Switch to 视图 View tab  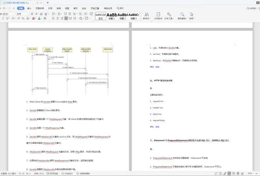67,8
